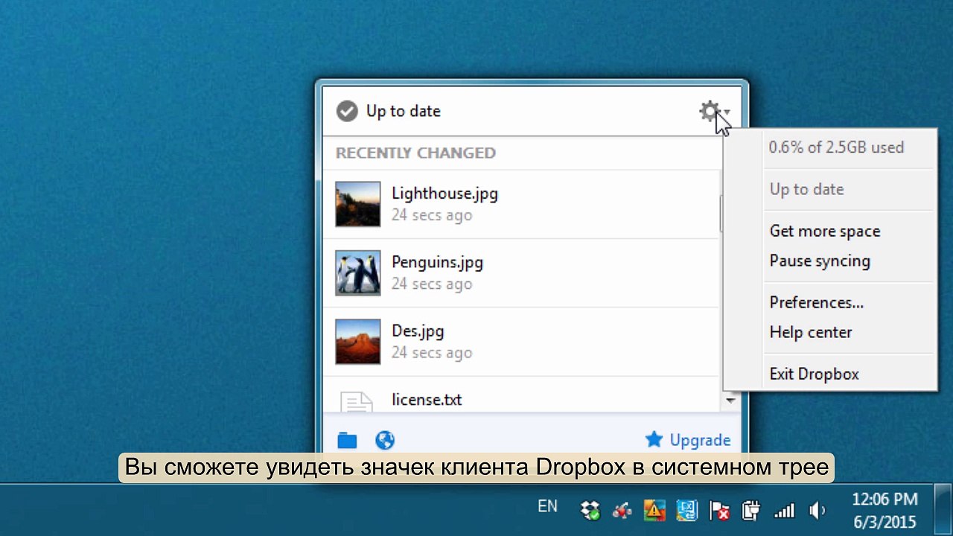Click the warning triangle tray icon
Viewport: 953px width, 536px height.
[654, 510]
